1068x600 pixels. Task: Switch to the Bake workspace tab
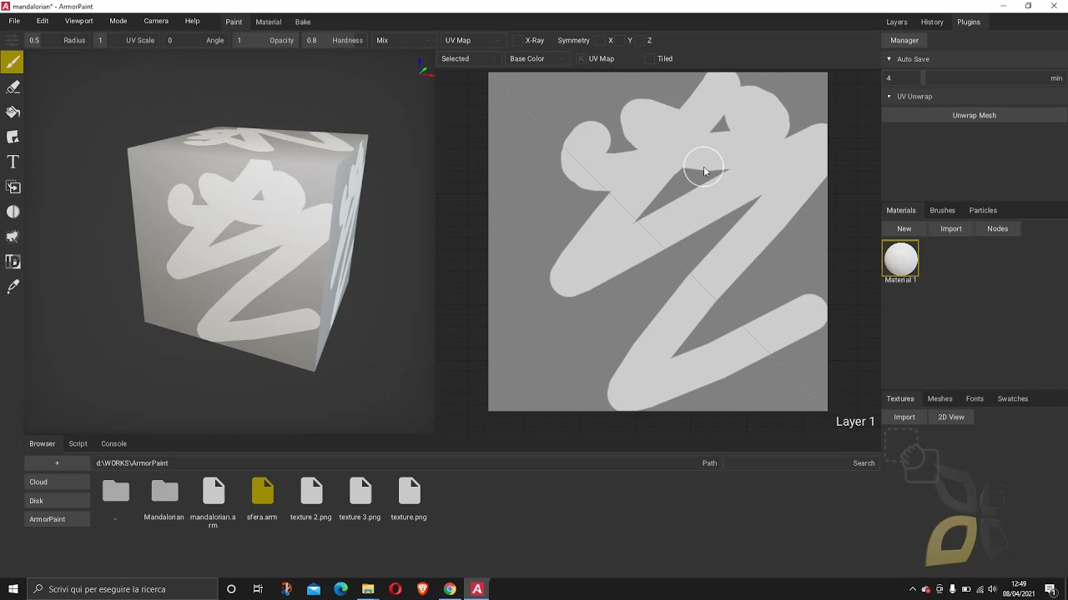coord(303,22)
